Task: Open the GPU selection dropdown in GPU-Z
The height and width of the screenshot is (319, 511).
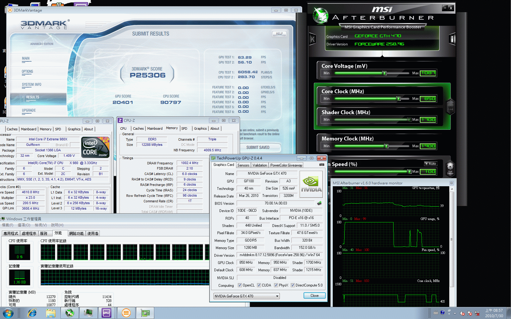Action: click(246, 296)
